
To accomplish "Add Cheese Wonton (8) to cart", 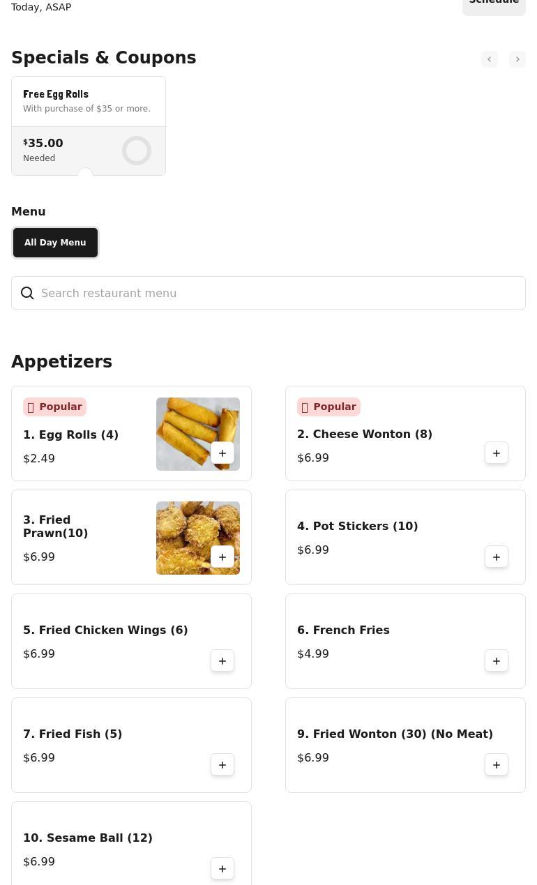I will [x=497, y=453].
